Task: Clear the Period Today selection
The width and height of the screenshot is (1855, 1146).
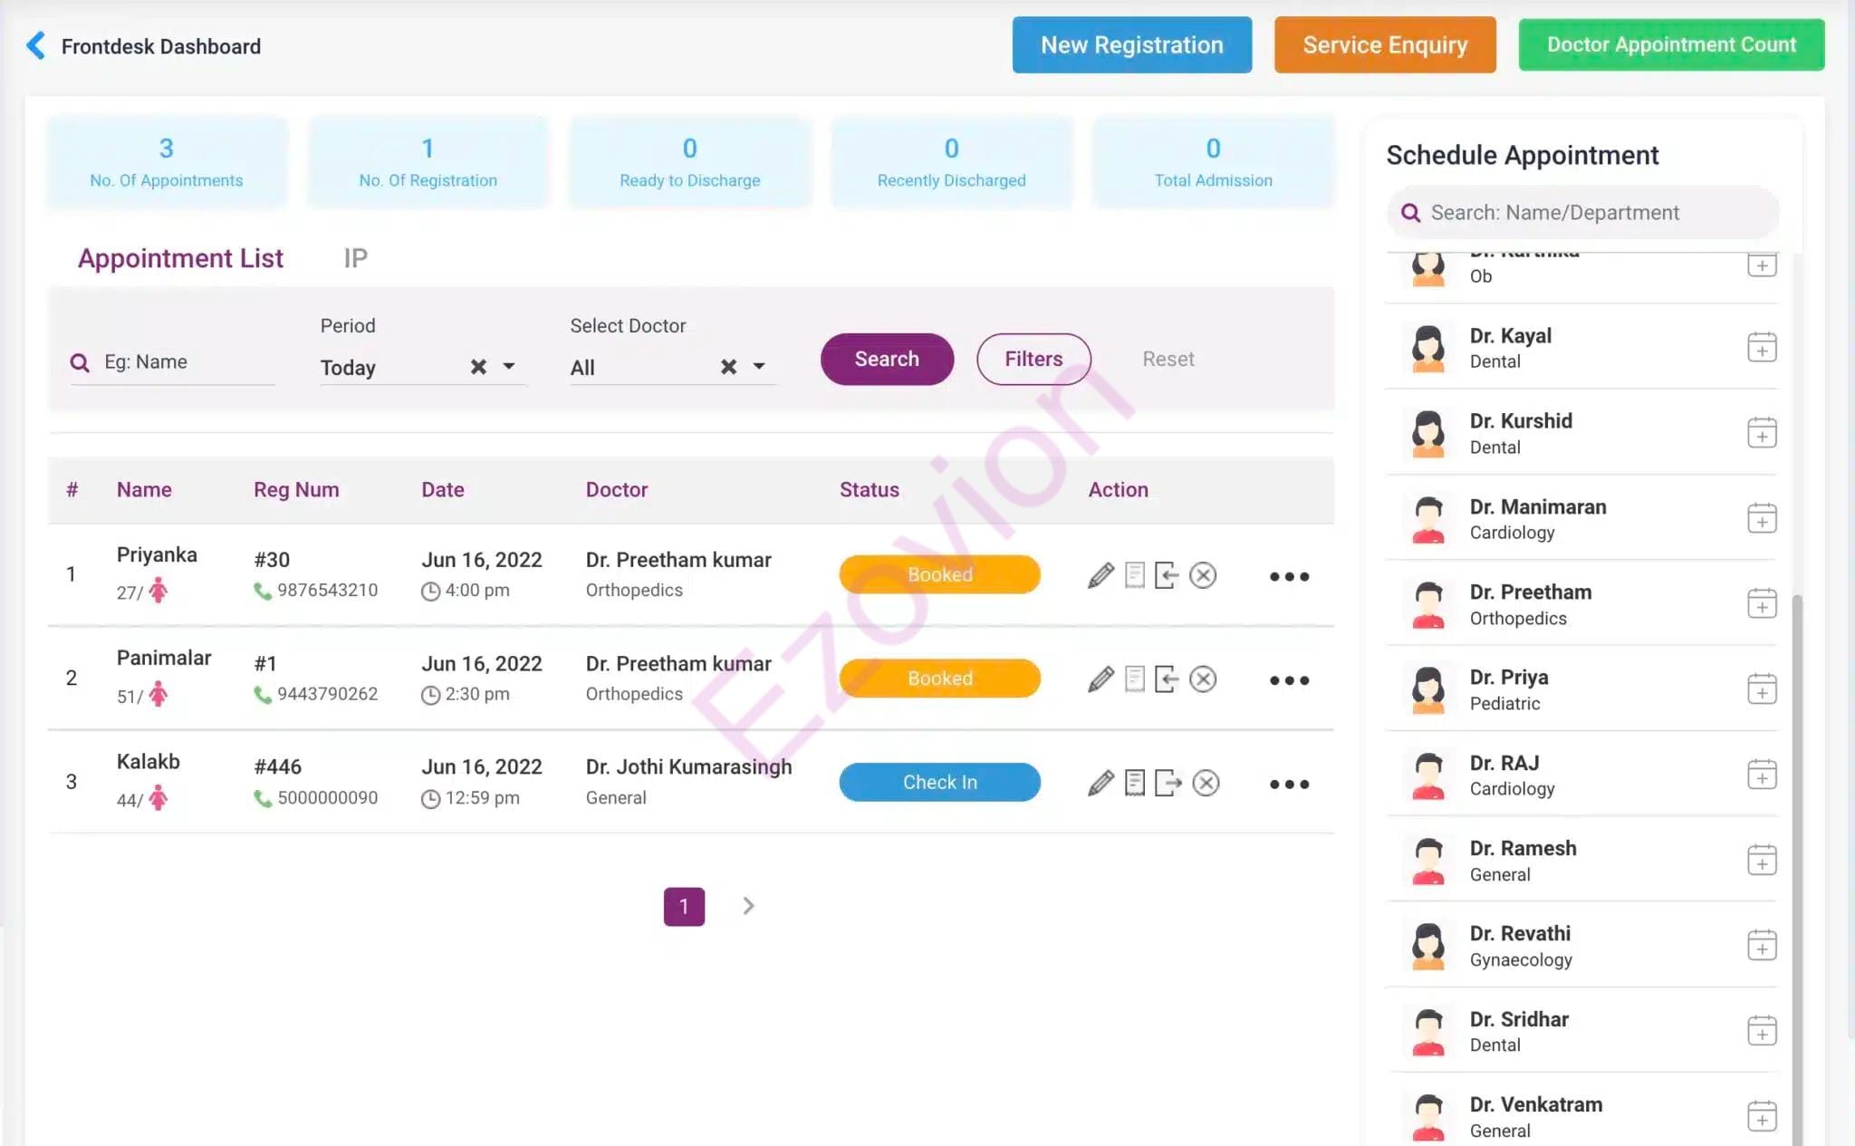Action: 478,367
